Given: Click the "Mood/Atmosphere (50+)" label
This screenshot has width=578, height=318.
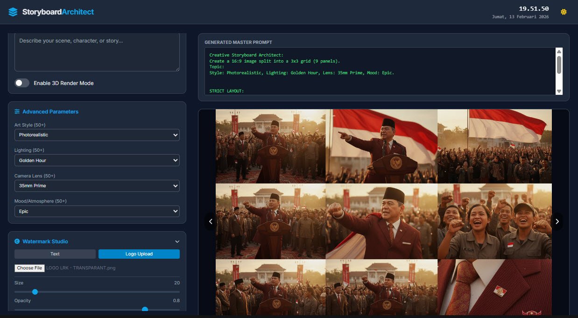Looking at the screenshot, I should [41, 201].
